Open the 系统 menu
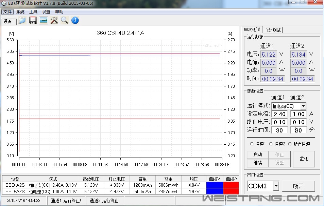The height and width of the screenshot is (206, 324). coord(20,12)
